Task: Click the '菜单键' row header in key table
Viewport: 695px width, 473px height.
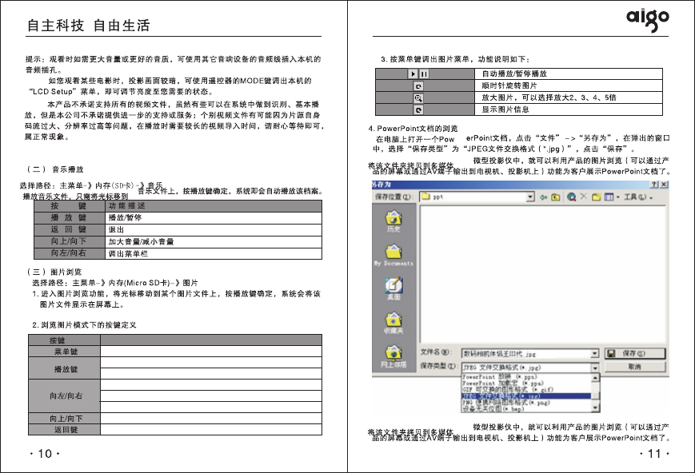Action: (x=64, y=352)
